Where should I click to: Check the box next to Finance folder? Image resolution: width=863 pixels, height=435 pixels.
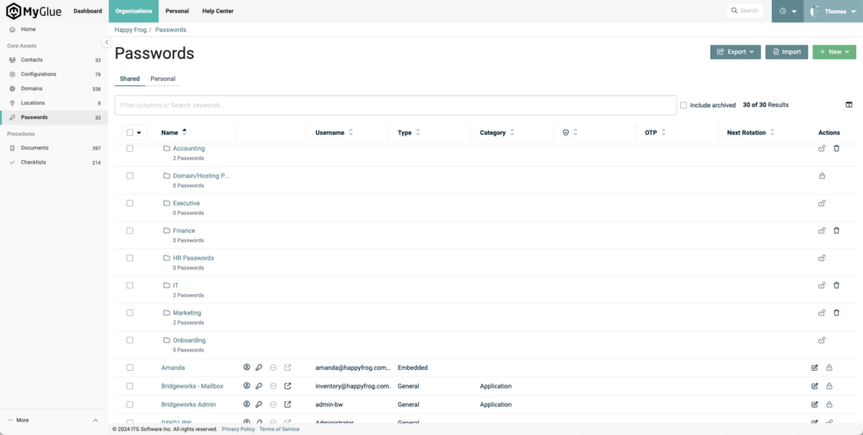pos(130,230)
